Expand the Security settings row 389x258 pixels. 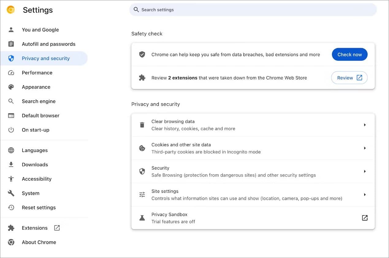tap(365, 171)
